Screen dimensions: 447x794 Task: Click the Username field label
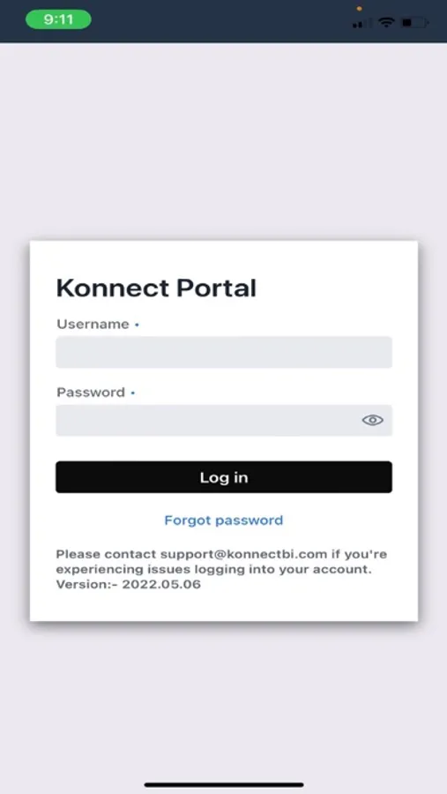tap(93, 324)
